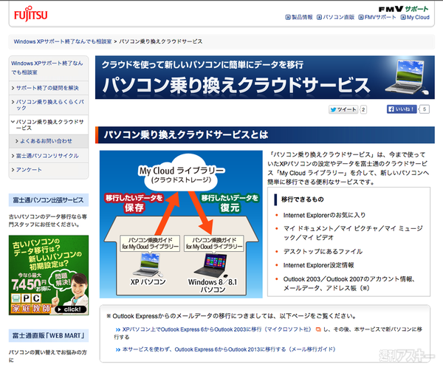Viewport: 443px width, 370px height.
Task: Click デスクトップにあるファイル list item
Action: pyautogui.click(x=323, y=252)
